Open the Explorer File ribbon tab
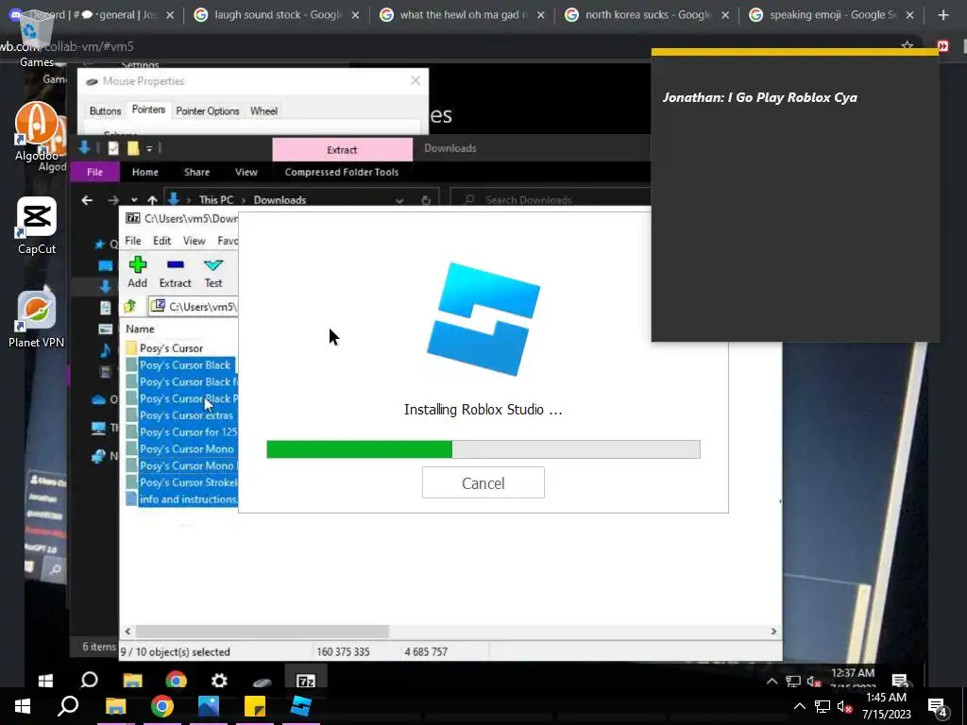Image resolution: width=967 pixels, height=725 pixels. coord(94,172)
